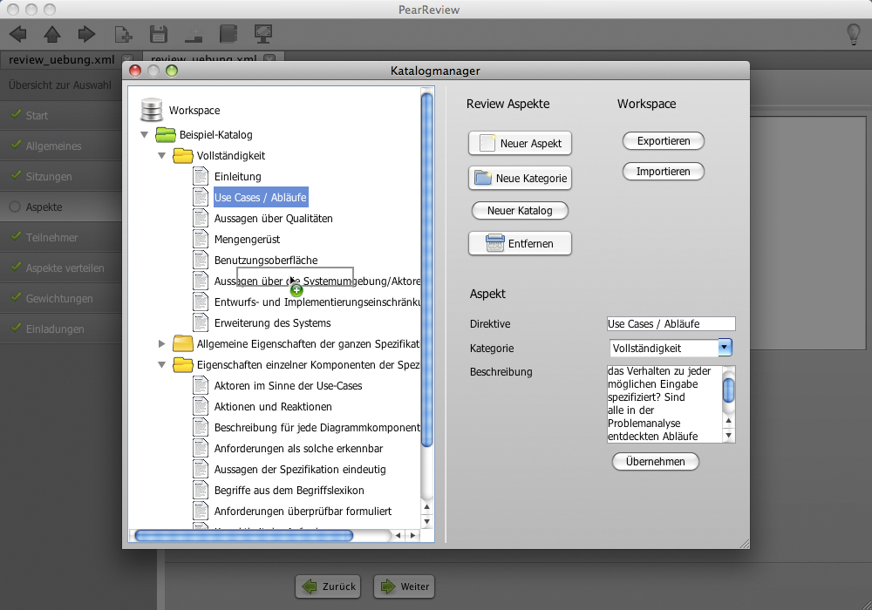Open Aspekte verteilen in sidebar
The height and width of the screenshot is (610, 872).
pos(61,268)
